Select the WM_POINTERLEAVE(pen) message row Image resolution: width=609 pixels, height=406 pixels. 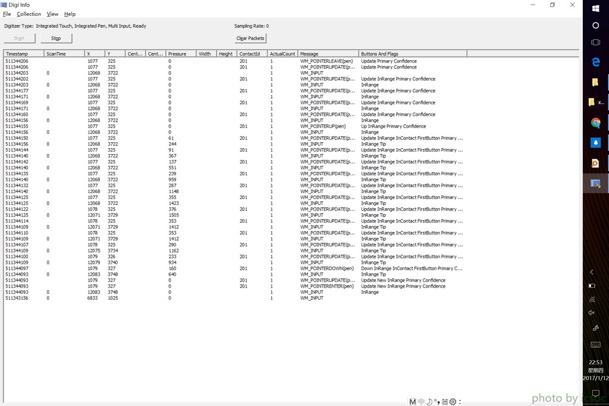tap(236, 61)
